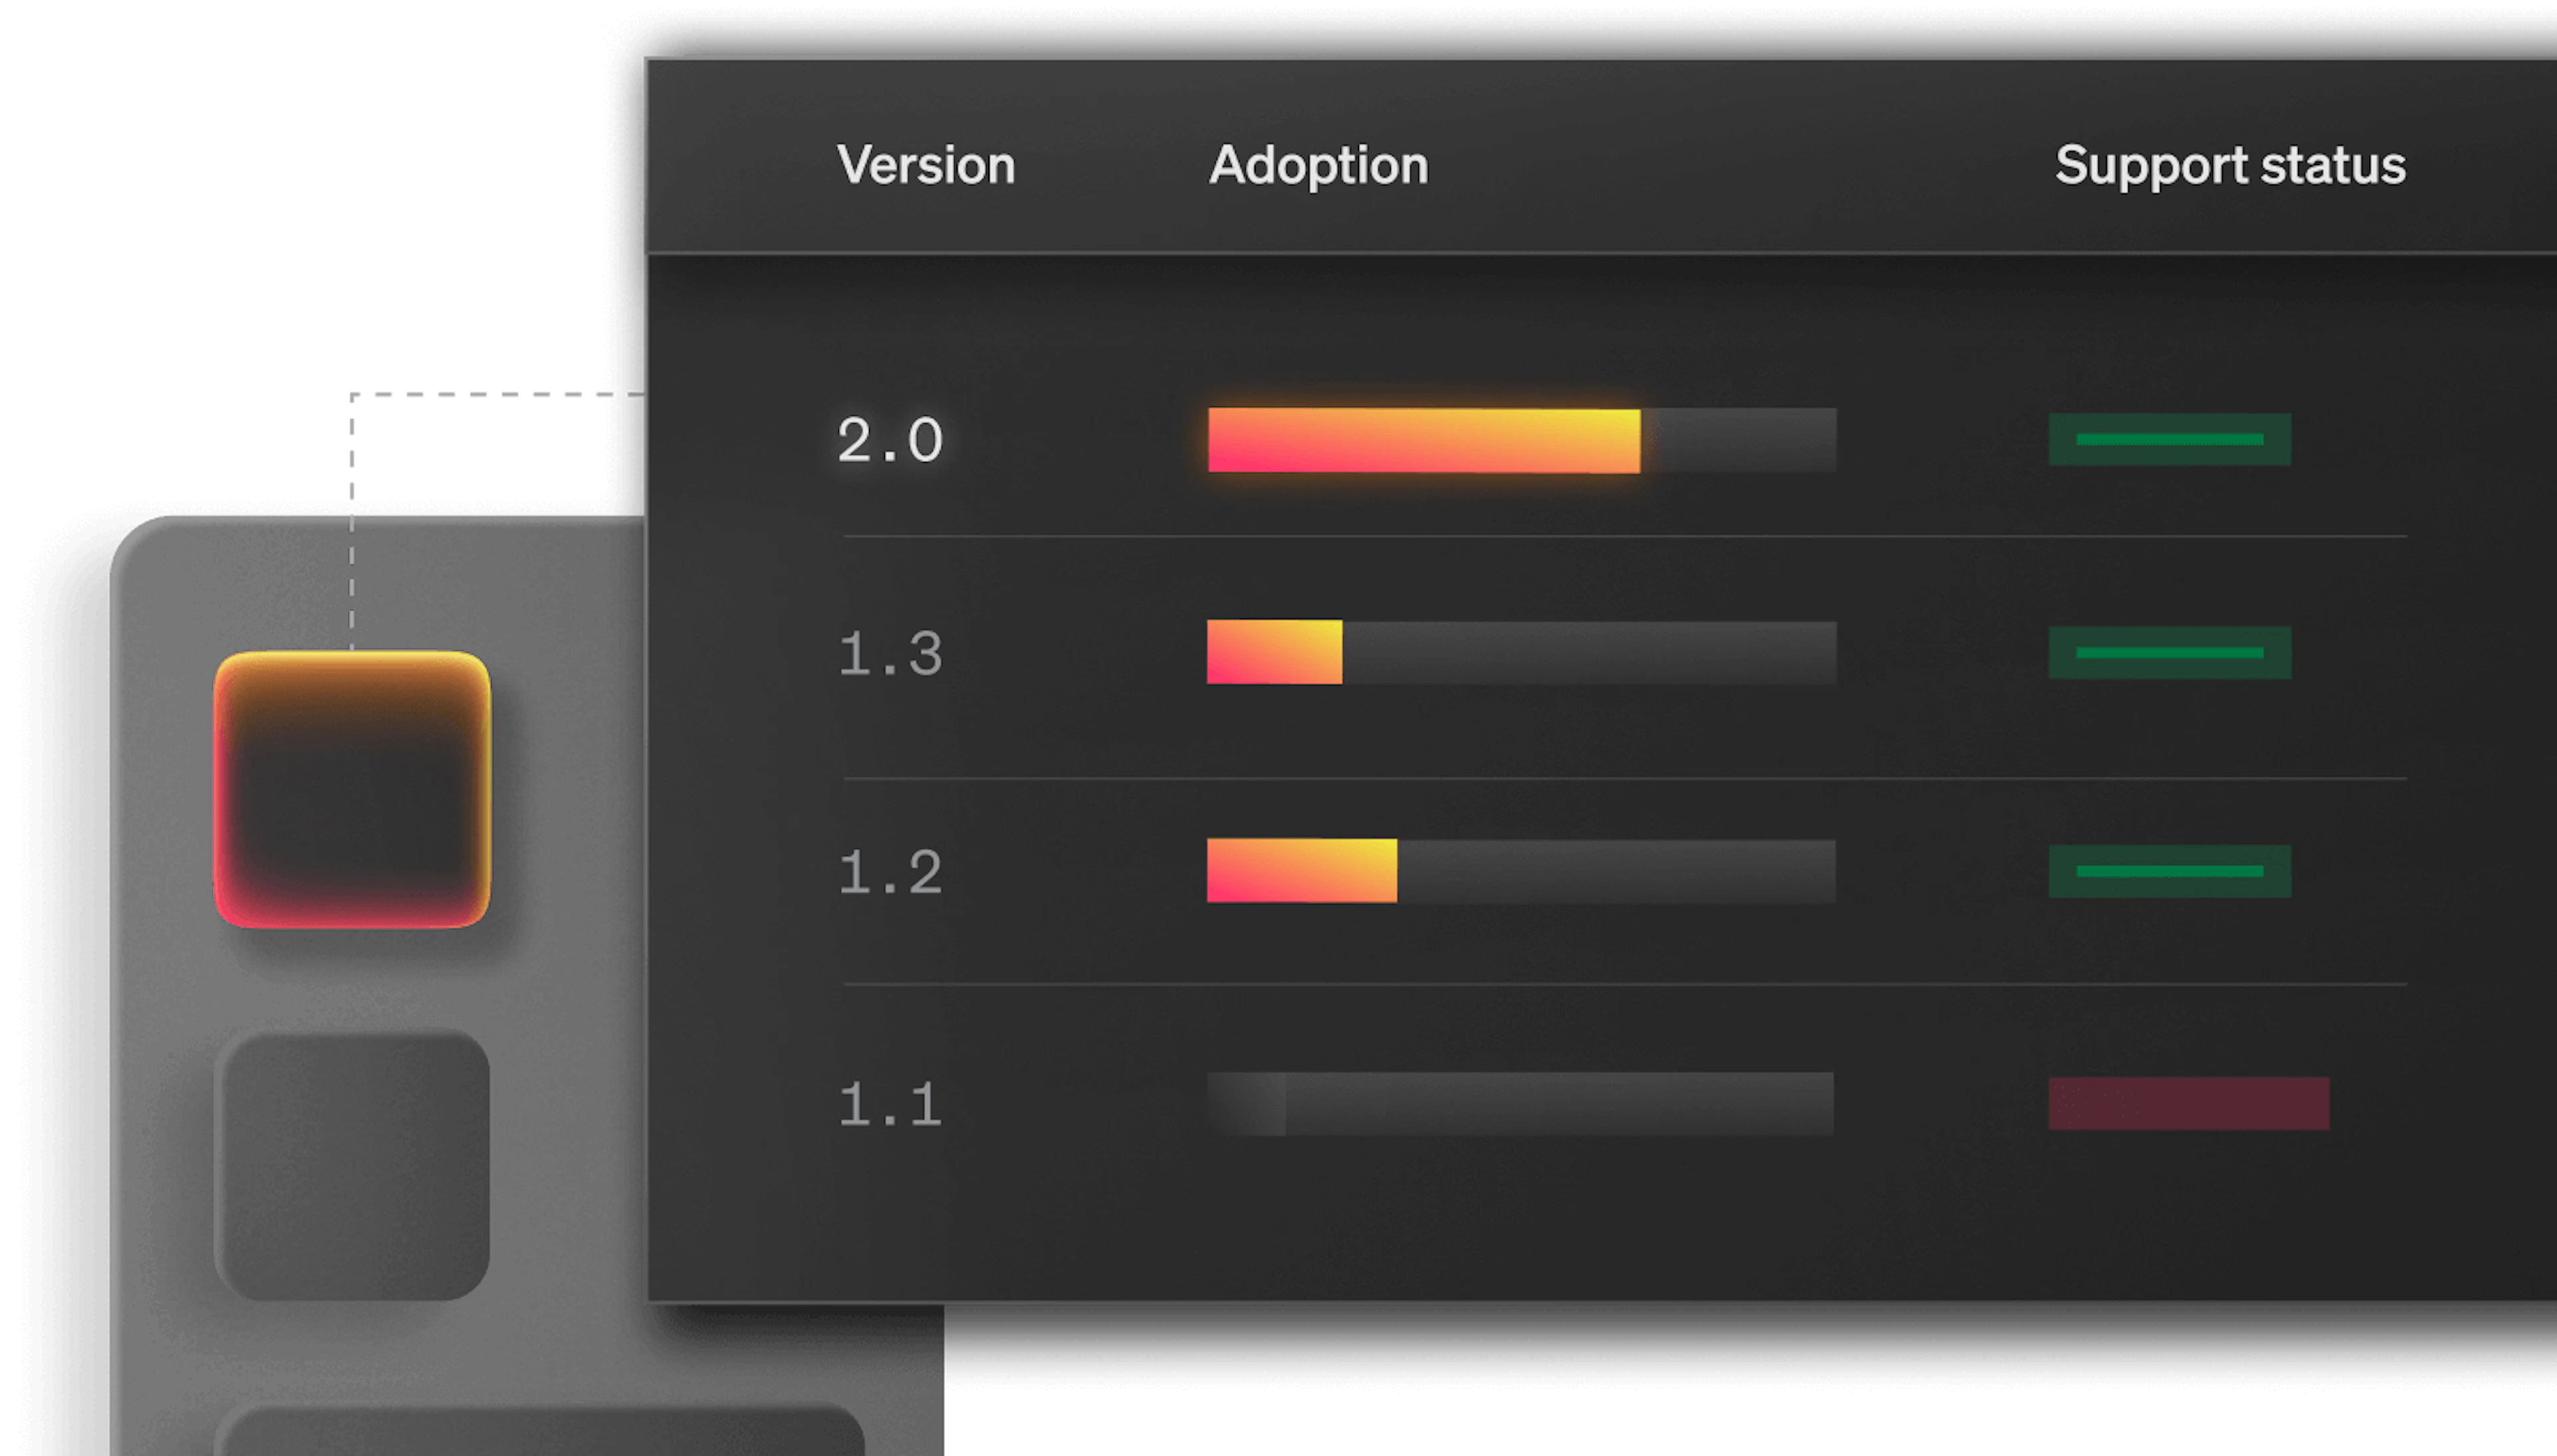Click the filled part of the 1.3 adoption bar
Viewport: 2557px width, 1456px height.
(x=1273, y=652)
